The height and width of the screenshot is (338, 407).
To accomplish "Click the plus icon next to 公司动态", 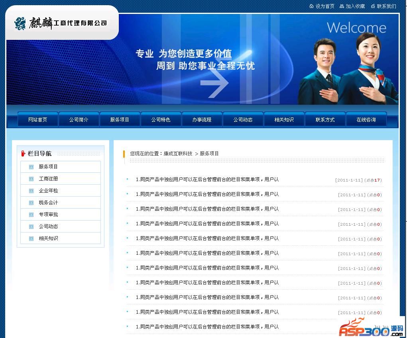I will click(31, 227).
